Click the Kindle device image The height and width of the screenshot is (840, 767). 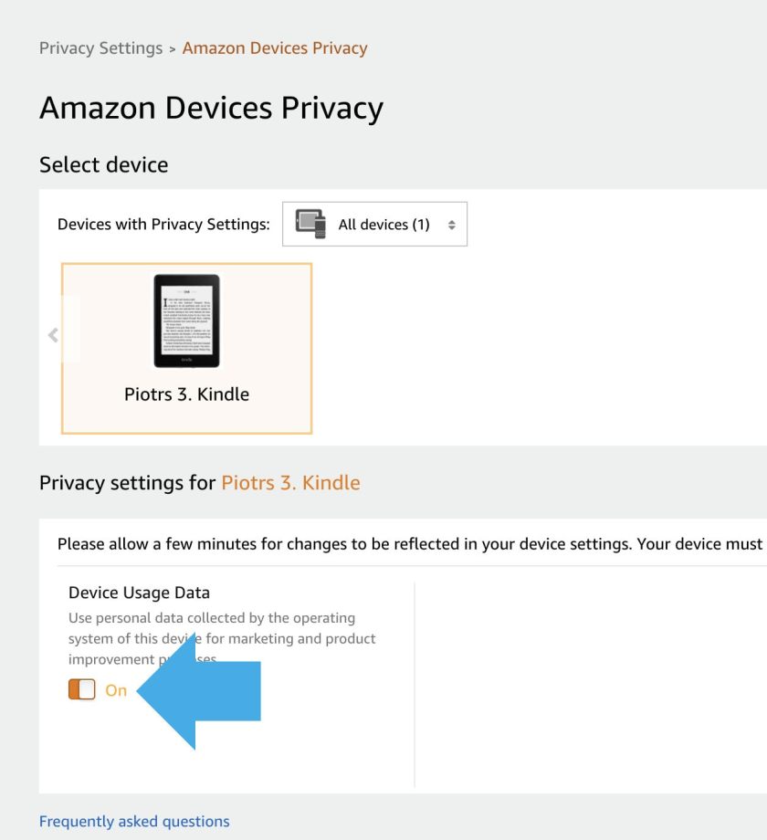(x=186, y=320)
